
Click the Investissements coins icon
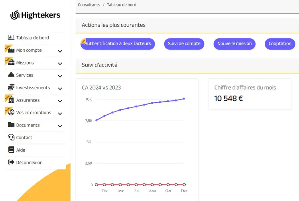pyautogui.click(x=11, y=88)
